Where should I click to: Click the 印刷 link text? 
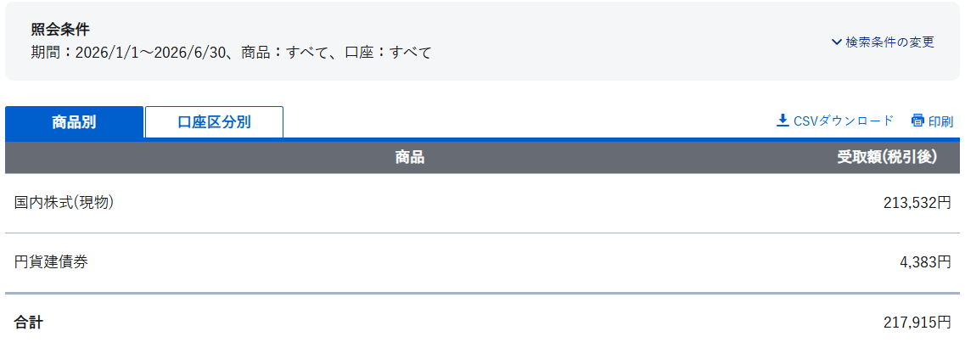940,121
